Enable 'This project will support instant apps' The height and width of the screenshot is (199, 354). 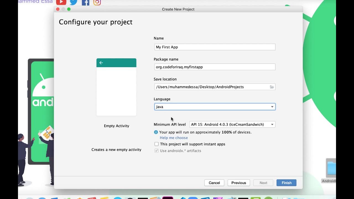(x=157, y=144)
